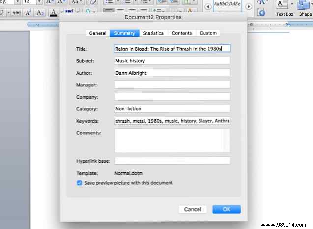Focus the Hyperlink base field

point(172,161)
